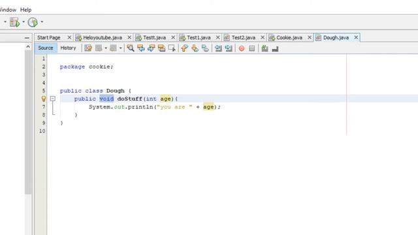Switch to Testt.java tab
Image resolution: width=418 pixels, height=235 pixels.
pyautogui.click(x=154, y=38)
